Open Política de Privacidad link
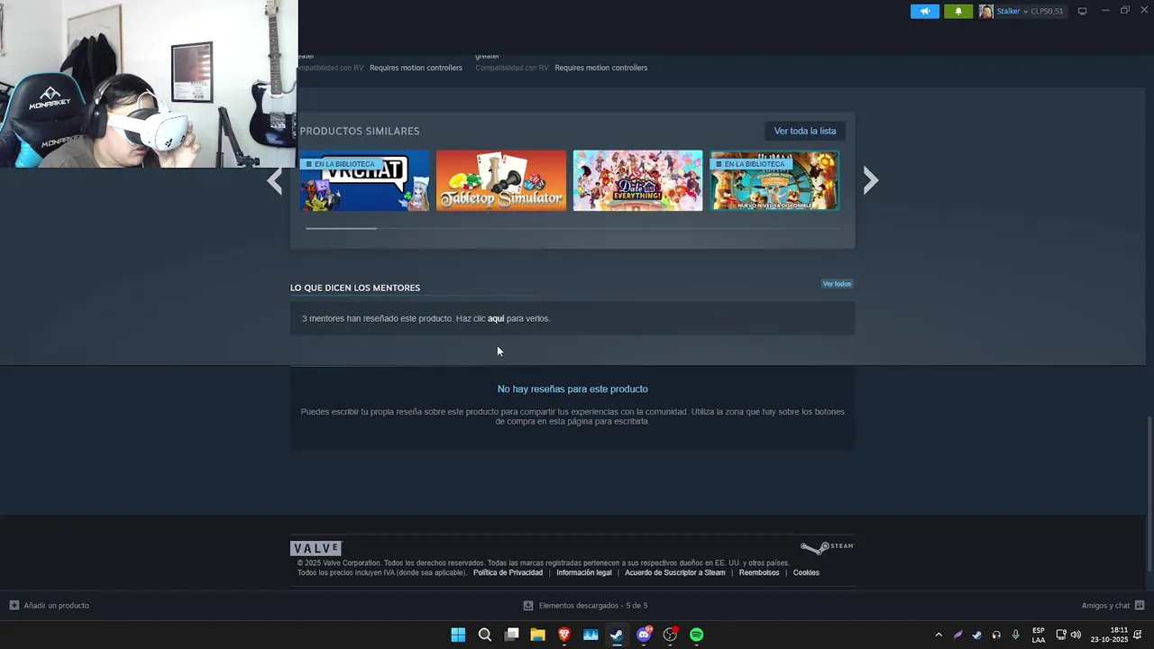The image size is (1154, 649). [x=508, y=572]
